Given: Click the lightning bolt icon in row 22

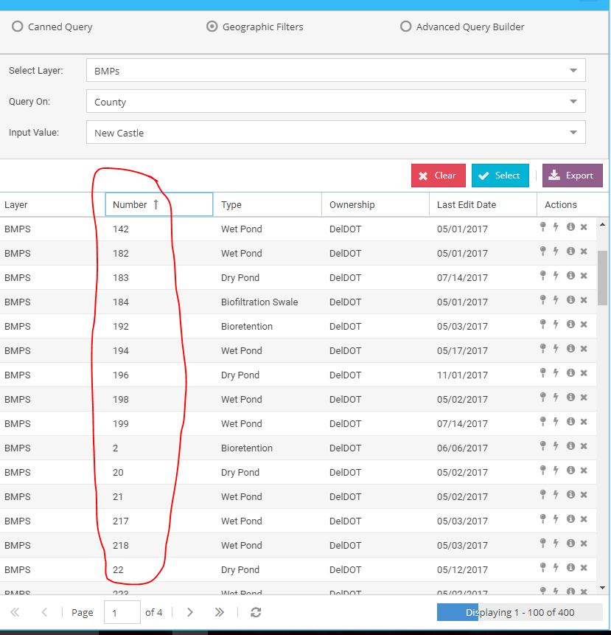Looking at the screenshot, I should 556,567.
